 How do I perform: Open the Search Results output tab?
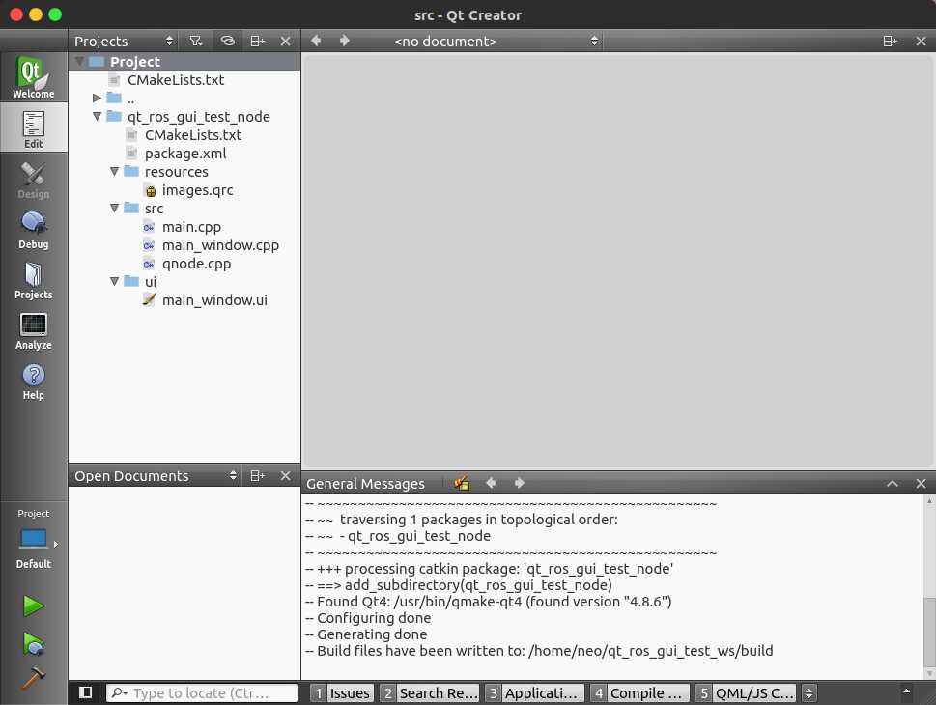coord(430,692)
